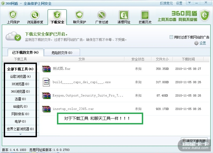
Task: Click download time 2010-11-05 08:27
Action: coord(188,69)
